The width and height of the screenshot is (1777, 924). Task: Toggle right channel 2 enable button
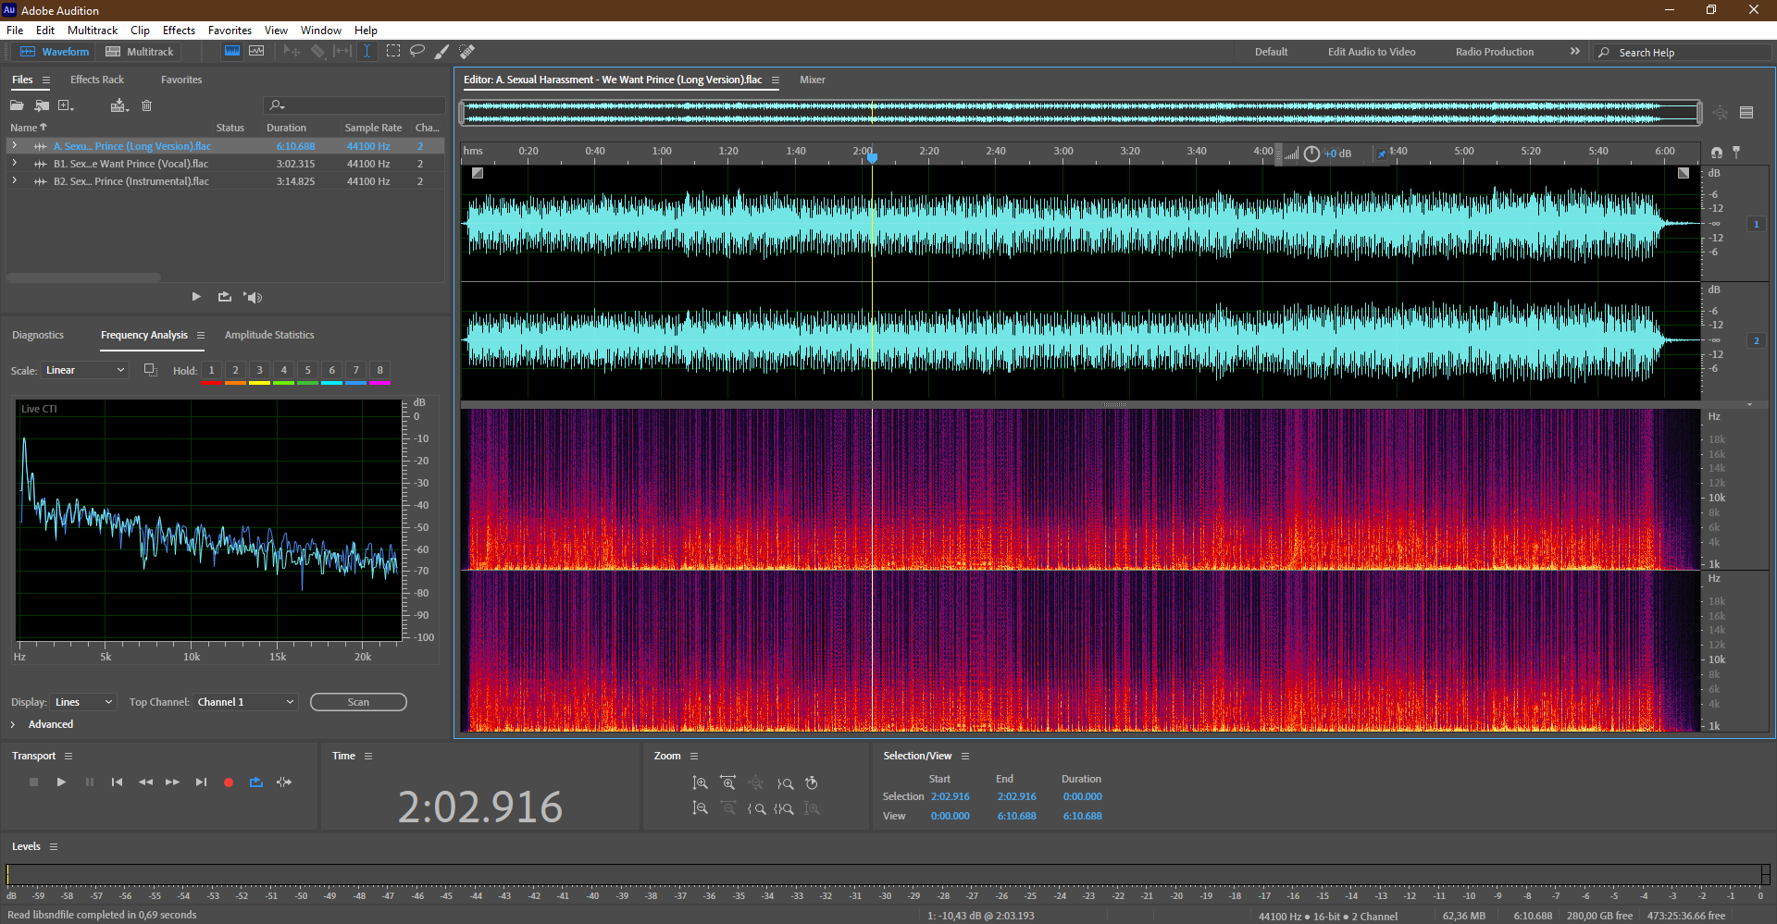(1757, 340)
